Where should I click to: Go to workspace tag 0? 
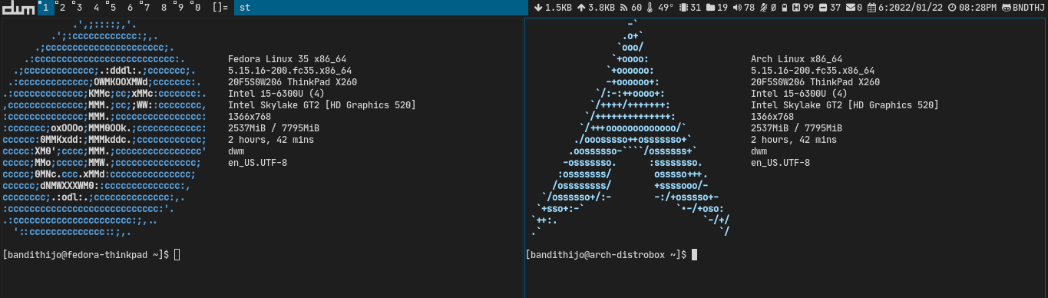(197, 7)
